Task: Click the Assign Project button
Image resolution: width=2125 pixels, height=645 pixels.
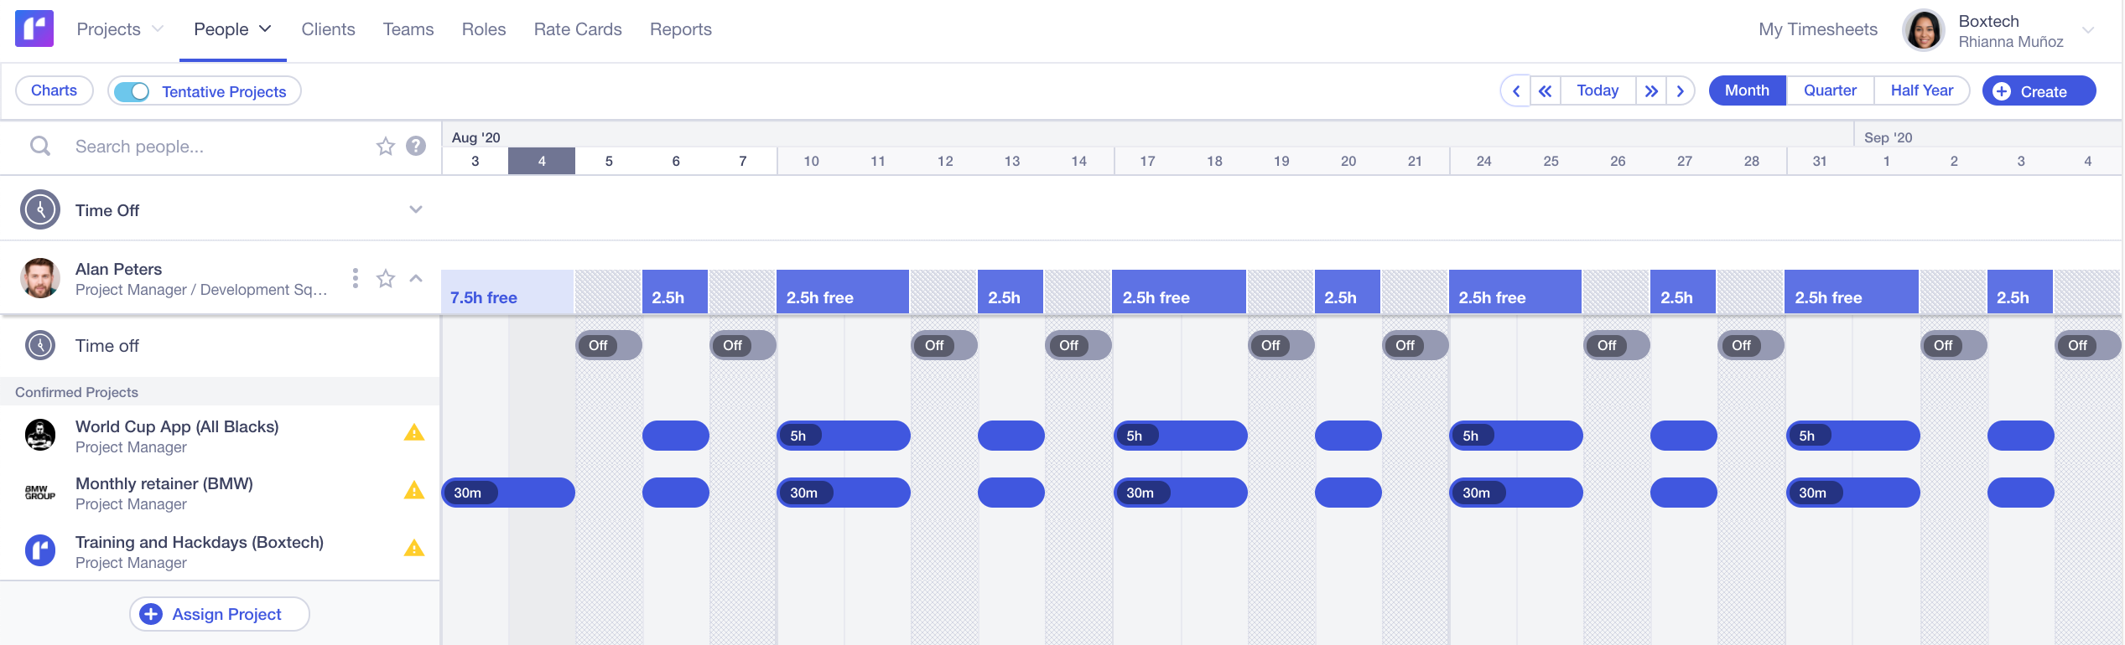Action: coord(220,614)
